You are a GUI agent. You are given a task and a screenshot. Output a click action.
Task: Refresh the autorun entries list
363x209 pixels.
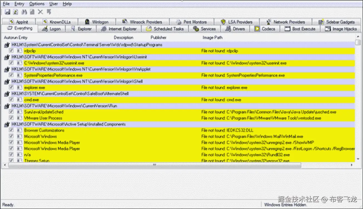pyautogui.click(x=15, y=12)
